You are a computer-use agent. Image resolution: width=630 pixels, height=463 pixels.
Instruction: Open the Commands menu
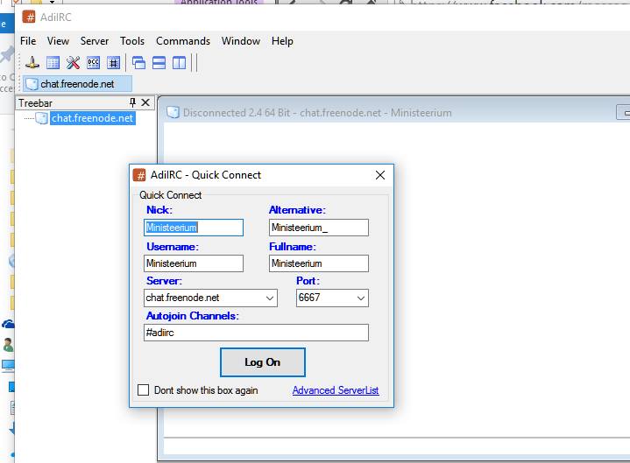tap(183, 41)
